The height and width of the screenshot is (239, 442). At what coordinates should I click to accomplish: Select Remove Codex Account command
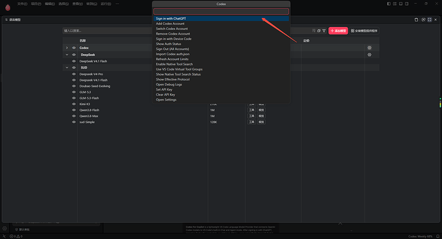pyautogui.click(x=221, y=34)
